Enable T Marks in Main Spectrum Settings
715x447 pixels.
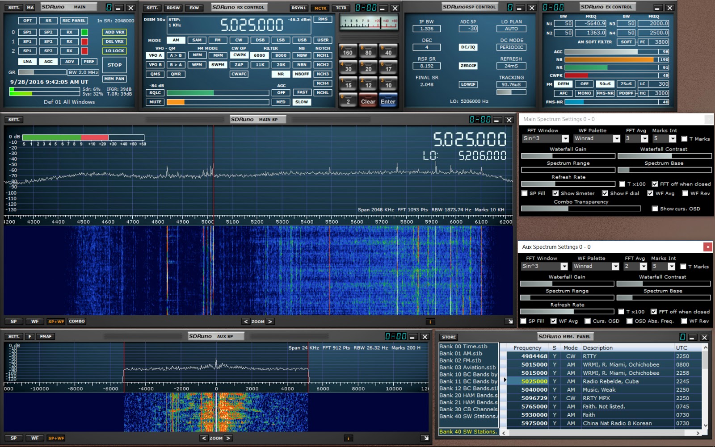(x=684, y=139)
